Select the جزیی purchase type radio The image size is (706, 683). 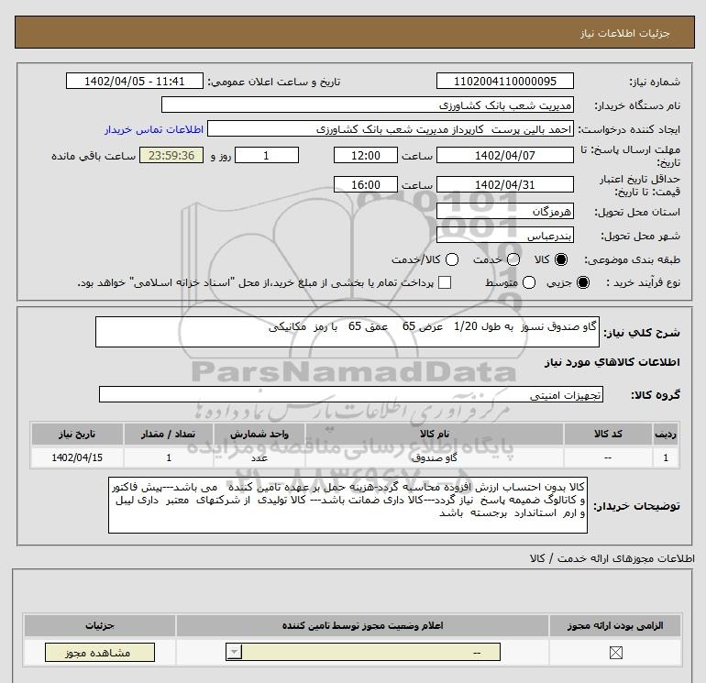click(x=582, y=282)
